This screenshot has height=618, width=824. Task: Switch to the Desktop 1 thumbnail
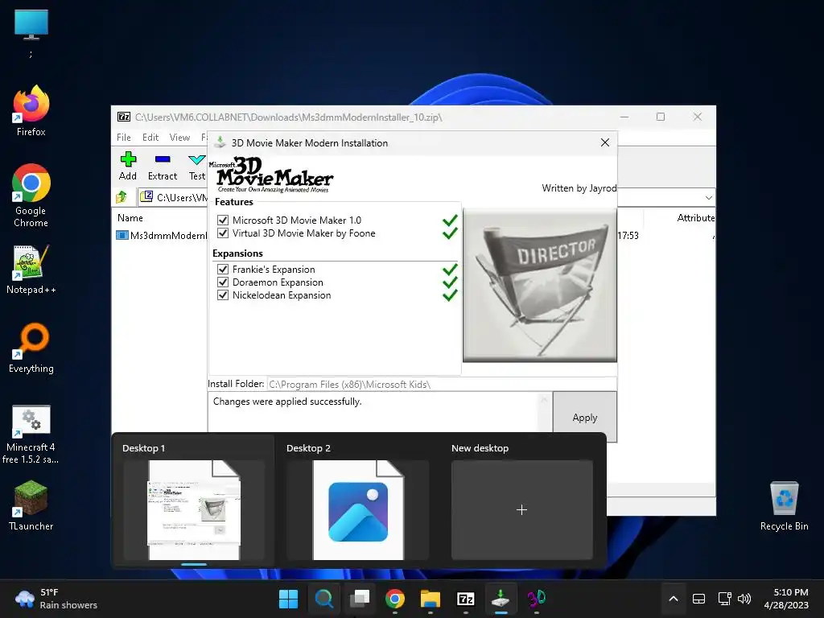click(194, 509)
